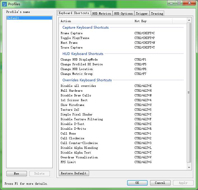The width and height of the screenshot is (198, 190).
Task: Switch to the HUD Metrics tab
Action: coord(102,13)
